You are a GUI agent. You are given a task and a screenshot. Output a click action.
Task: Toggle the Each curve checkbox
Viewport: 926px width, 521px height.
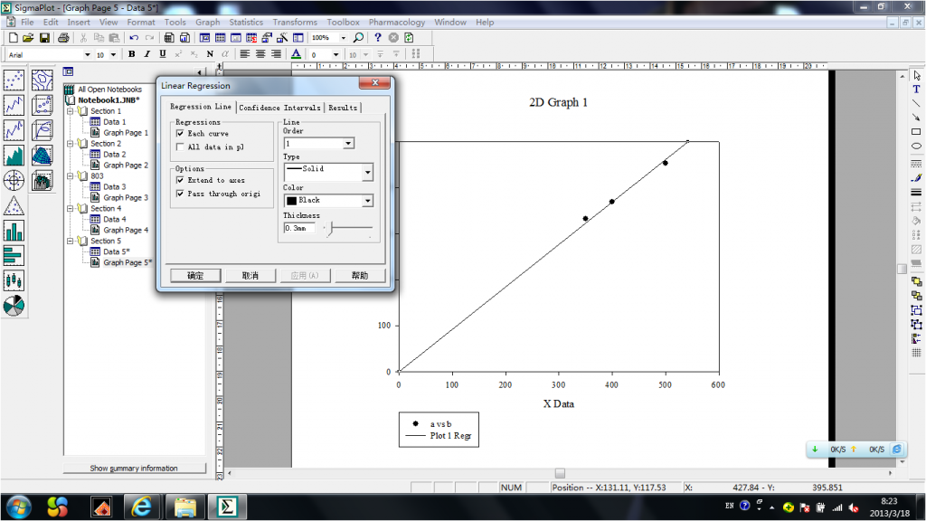click(180, 134)
